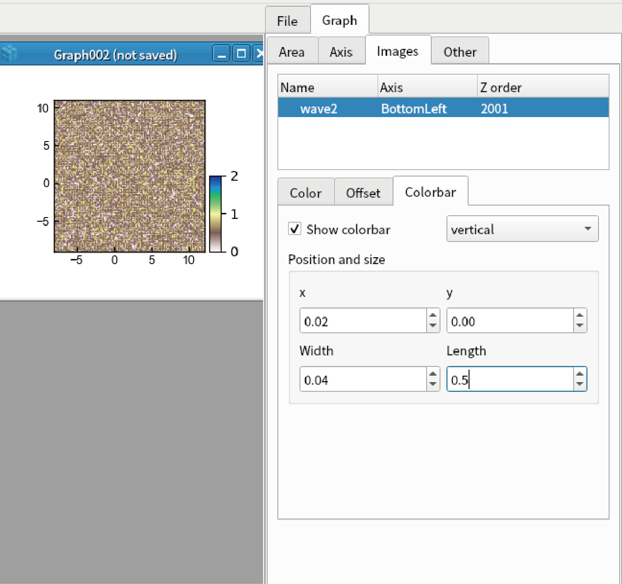Viewport: 622px width, 584px height.
Task: Click the Graph002 window app icon
Action: point(9,54)
